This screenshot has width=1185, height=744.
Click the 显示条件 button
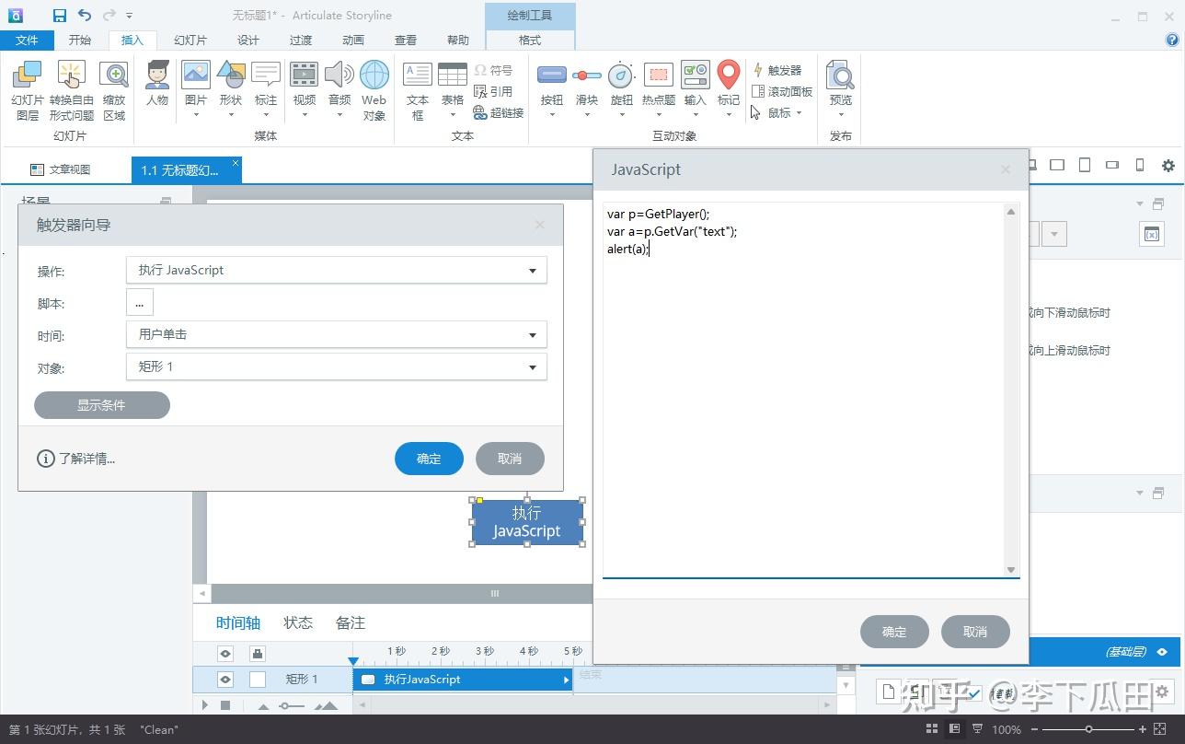(x=101, y=405)
